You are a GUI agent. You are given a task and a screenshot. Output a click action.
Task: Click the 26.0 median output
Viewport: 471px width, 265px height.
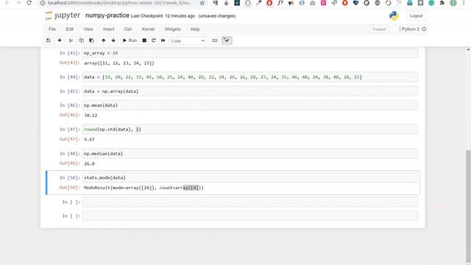click(x=89, y=163)
